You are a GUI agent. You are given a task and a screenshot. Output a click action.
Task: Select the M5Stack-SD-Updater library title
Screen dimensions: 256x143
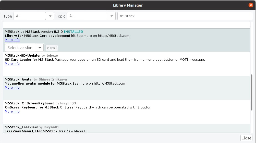pos(23,56)
